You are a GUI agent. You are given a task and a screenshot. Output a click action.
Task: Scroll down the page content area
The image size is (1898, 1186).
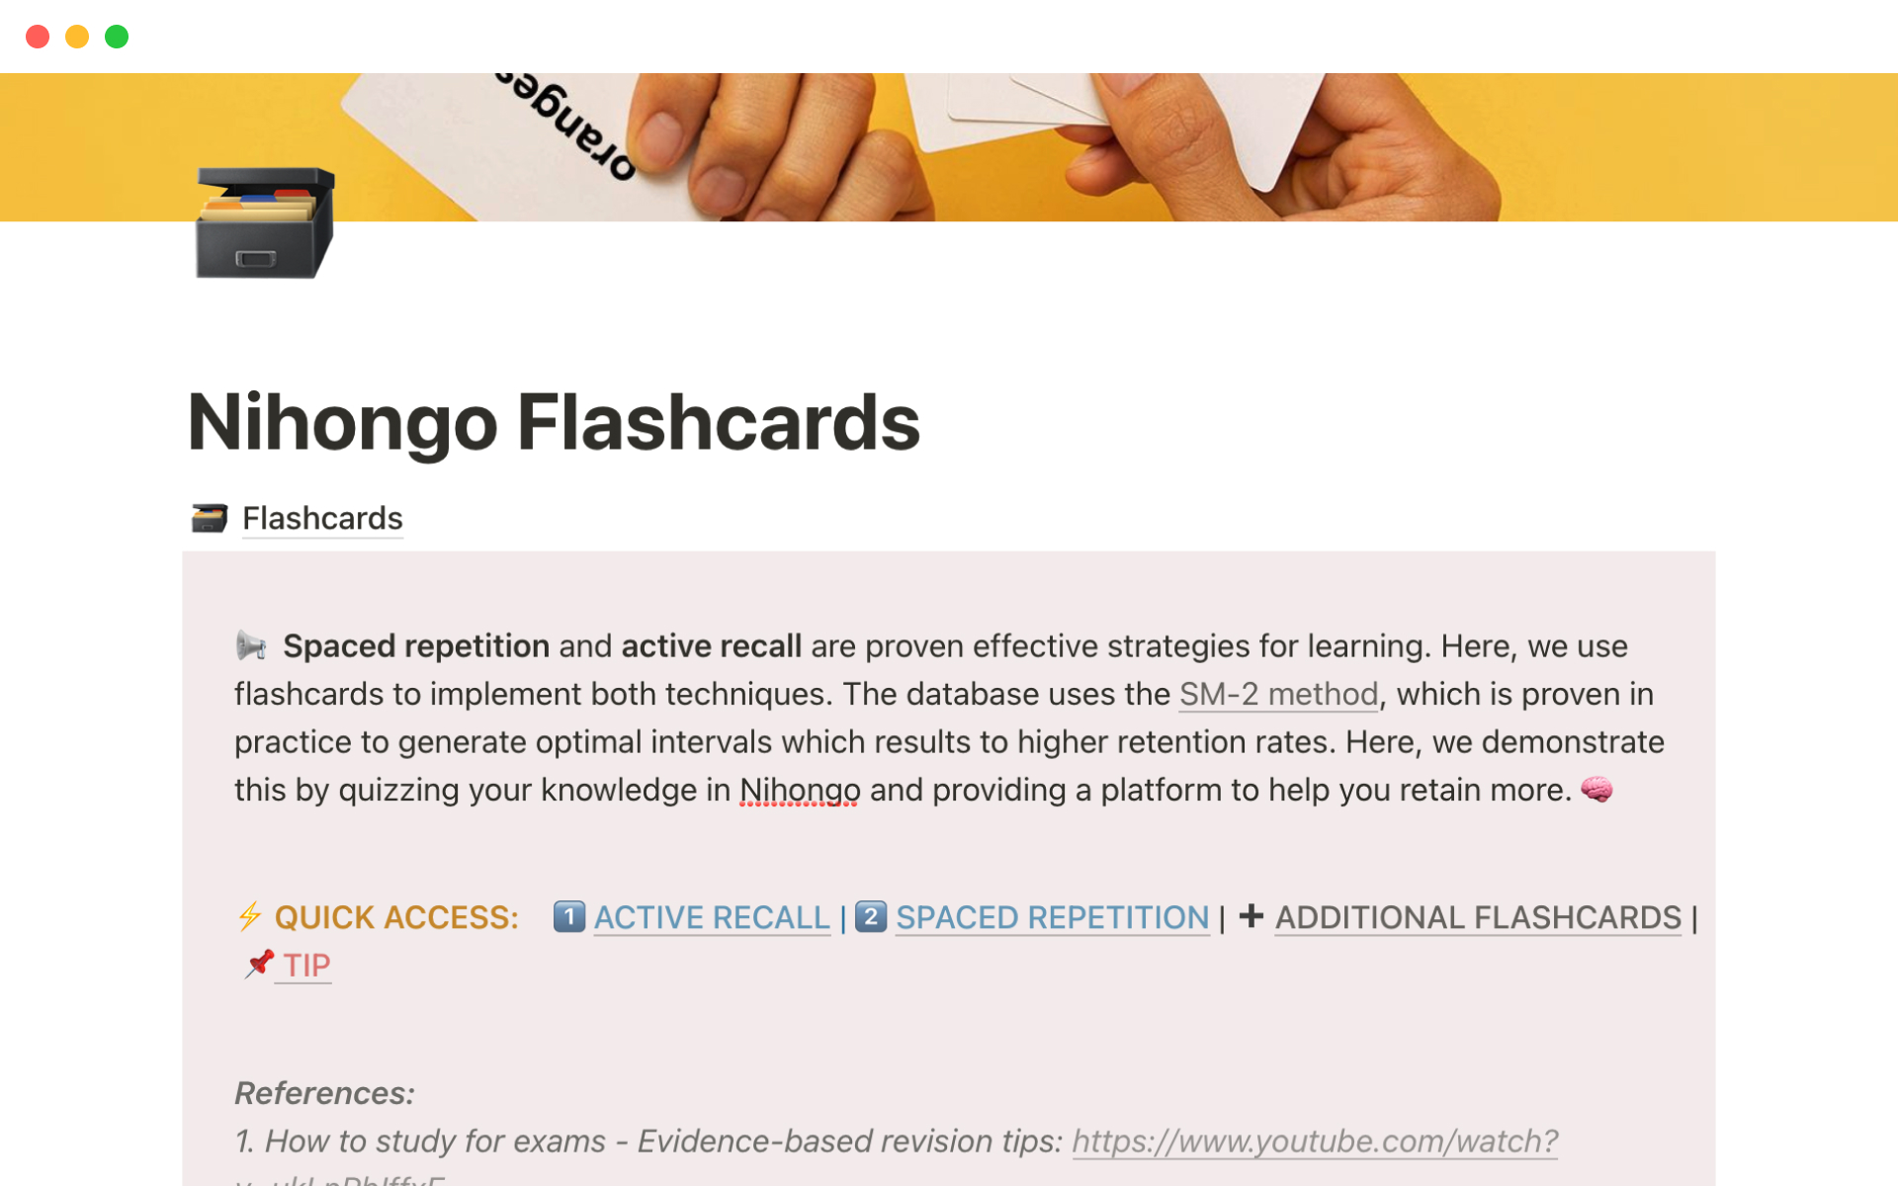coord(948,819)
